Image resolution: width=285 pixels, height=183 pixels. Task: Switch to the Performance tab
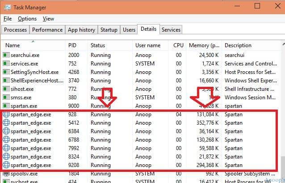point(47,30)
